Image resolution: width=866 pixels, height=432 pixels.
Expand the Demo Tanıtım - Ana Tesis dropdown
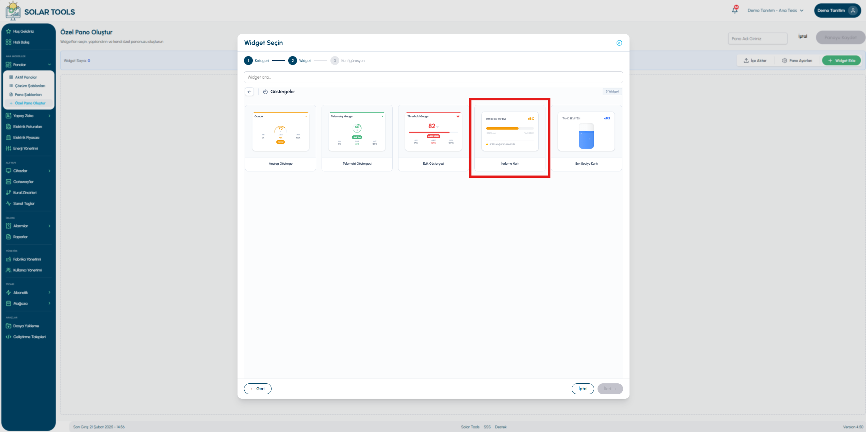[x=775, y=11]
